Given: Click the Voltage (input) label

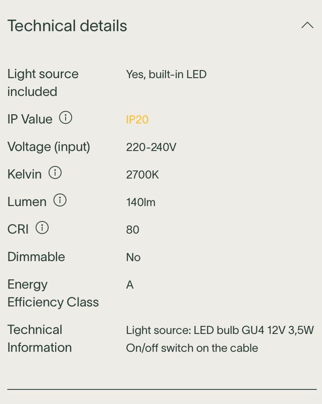Looking at the screenshot, I should (49, 147).
